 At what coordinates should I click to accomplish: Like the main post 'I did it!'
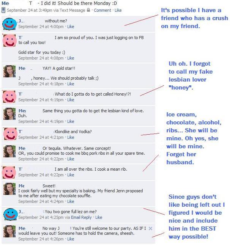[118, 10]
